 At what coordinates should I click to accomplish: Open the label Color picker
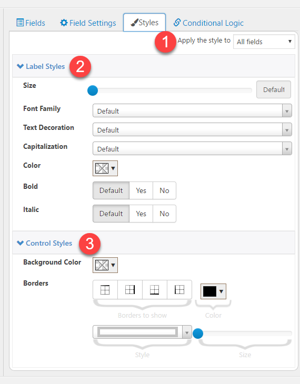[x=105, y=168]
